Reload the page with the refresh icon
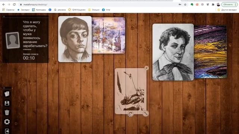The height and width of the screenshot is (134, 239). (x=14, y=4)
